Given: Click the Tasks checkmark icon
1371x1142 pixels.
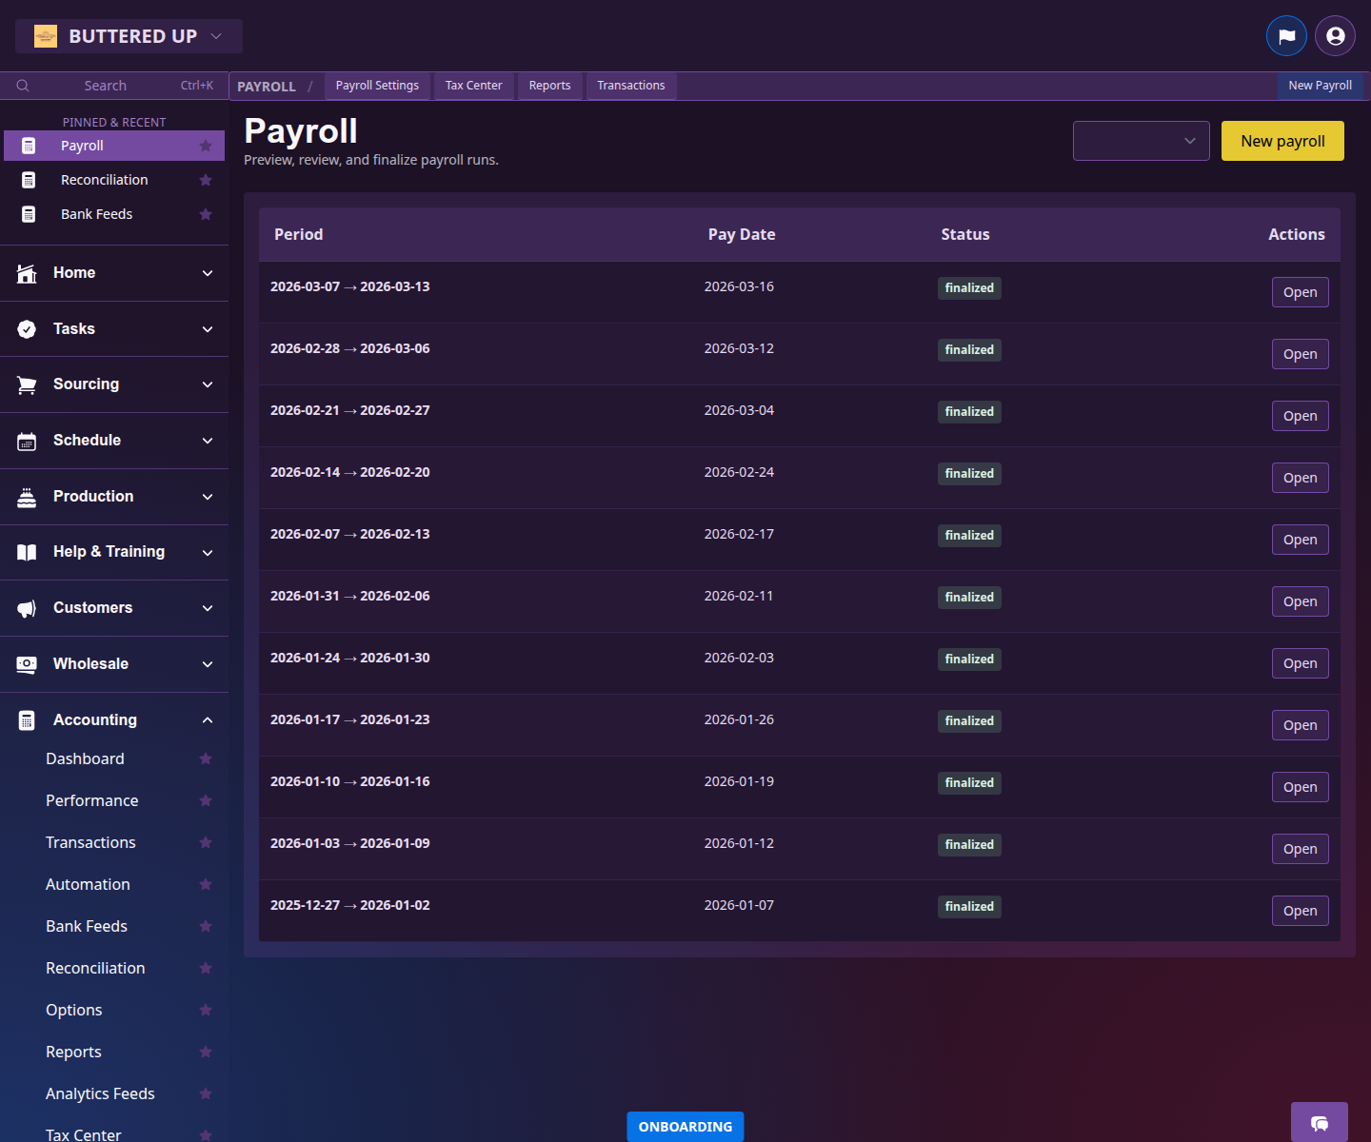Looking at the screenshot, I should [x=26, y=328].
